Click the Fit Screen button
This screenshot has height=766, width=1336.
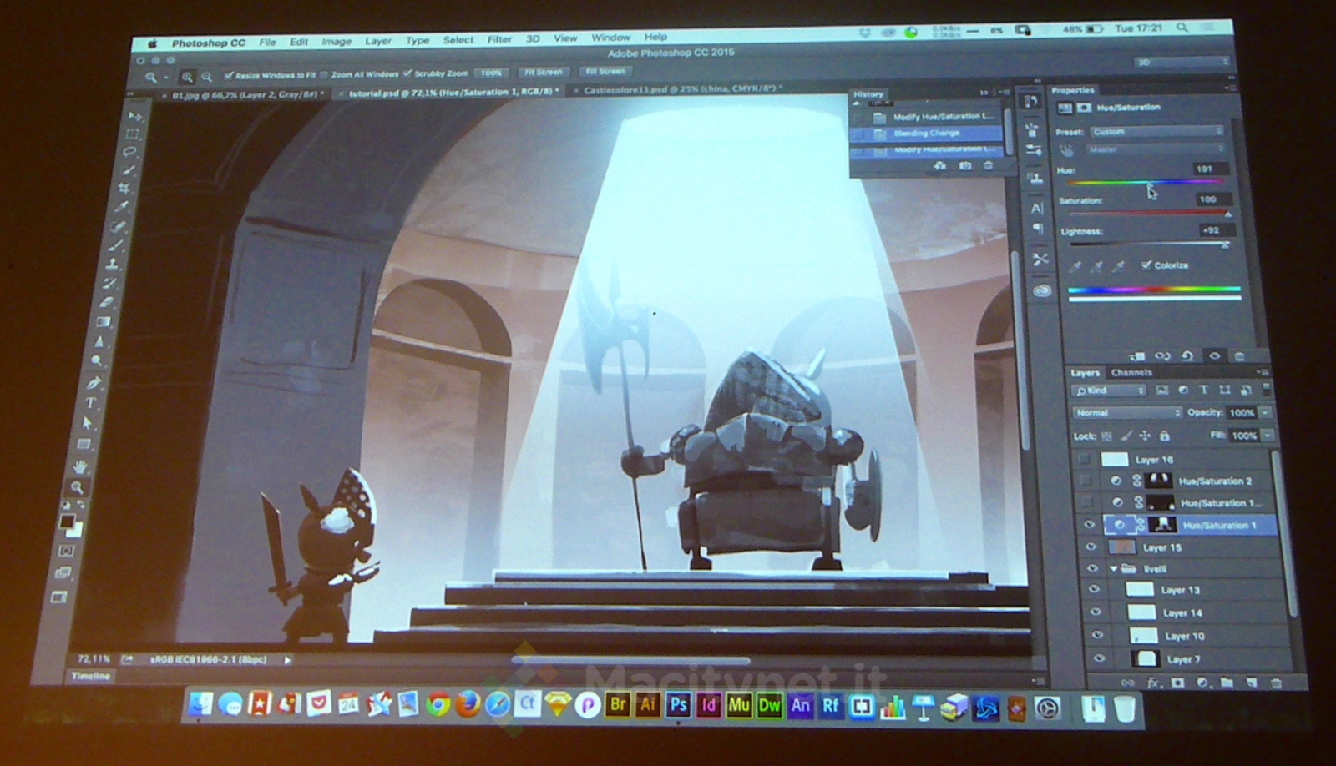coord(543,73)
